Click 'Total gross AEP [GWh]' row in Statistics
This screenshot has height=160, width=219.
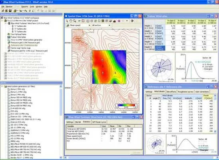click(104, 129)
